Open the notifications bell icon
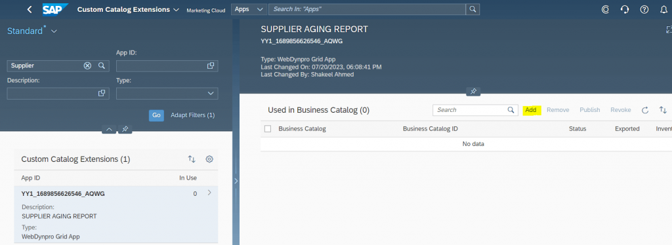The image size is (672, 245). pos(663,9)
